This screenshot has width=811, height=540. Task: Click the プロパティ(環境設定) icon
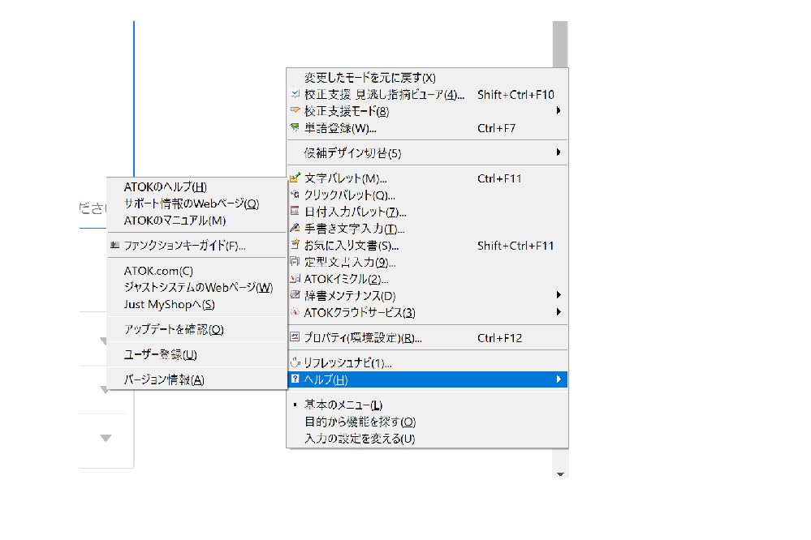[x=295, y=337]
